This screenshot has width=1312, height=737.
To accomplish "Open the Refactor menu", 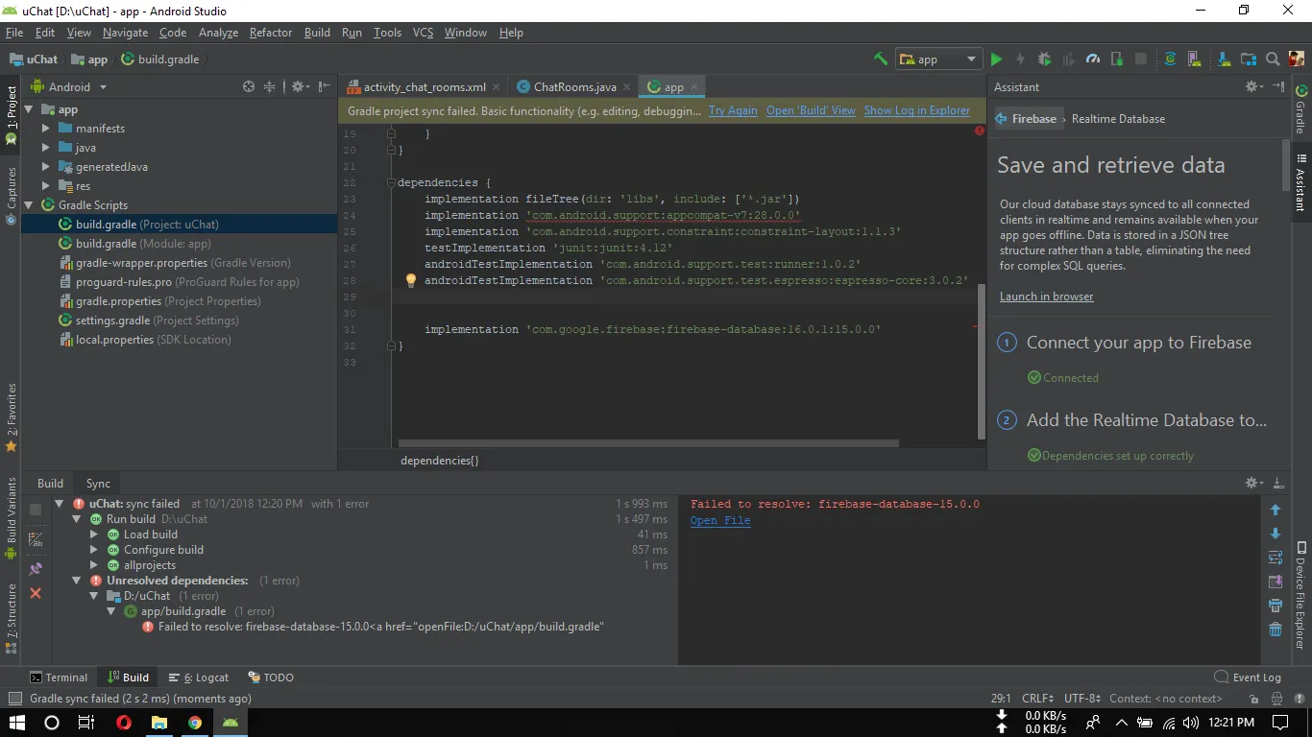I will [270, 33].
